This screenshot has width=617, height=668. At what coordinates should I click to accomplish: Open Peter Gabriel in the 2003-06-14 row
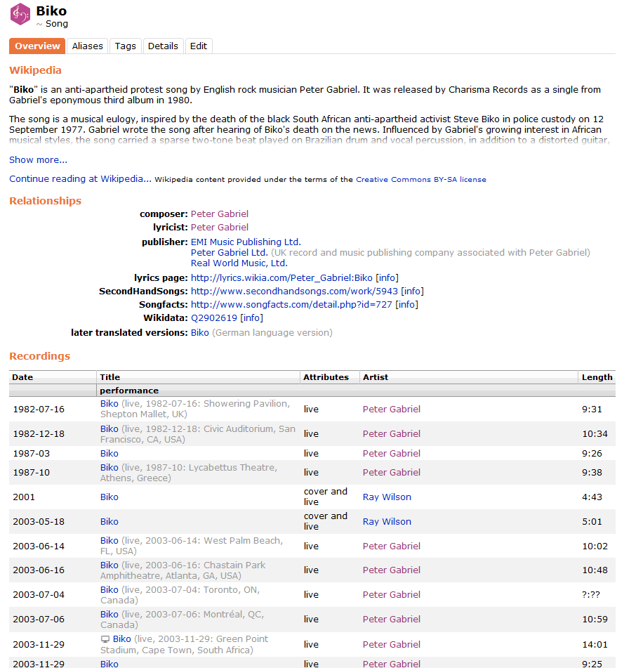point(392,546)
